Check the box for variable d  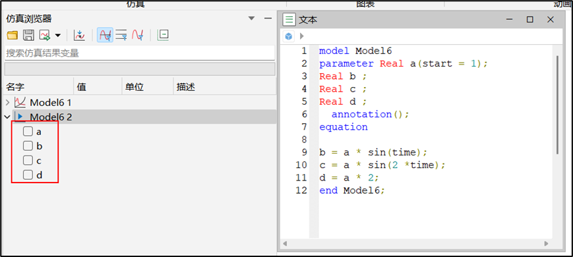pos(28,175)
